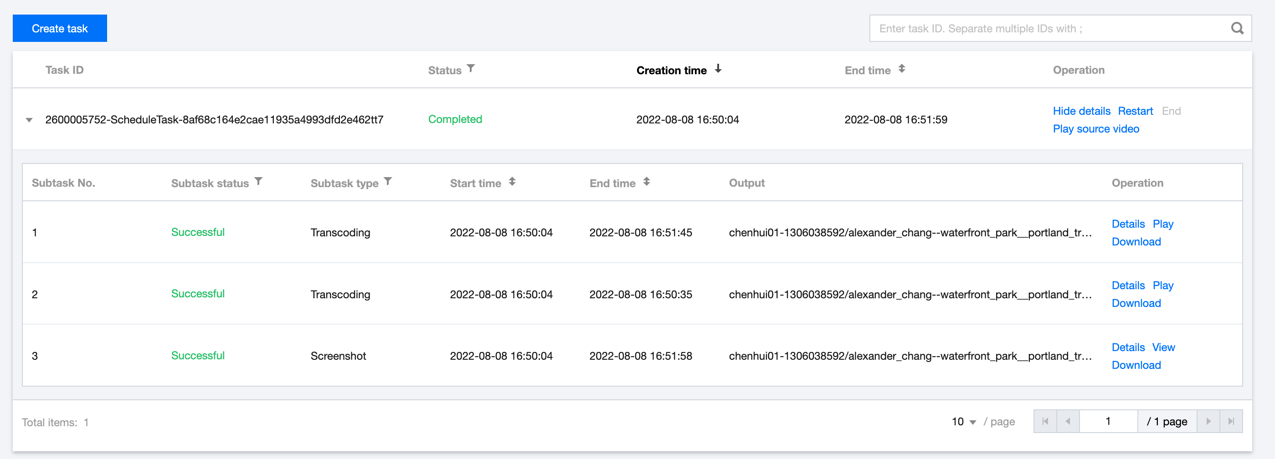Image resolution: width=1275 pixels, height=459 pixels.
Task: Click the page number input box
Action: (x=1108, y=421)
